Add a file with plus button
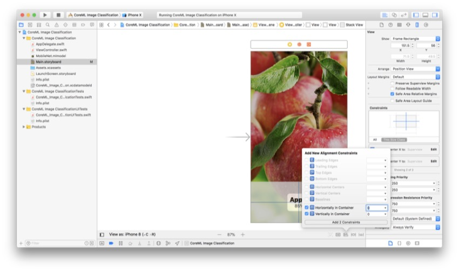Image resolution: width=459 pixels, height=271 pixels. pyautogui.click(x=21, y=243)
